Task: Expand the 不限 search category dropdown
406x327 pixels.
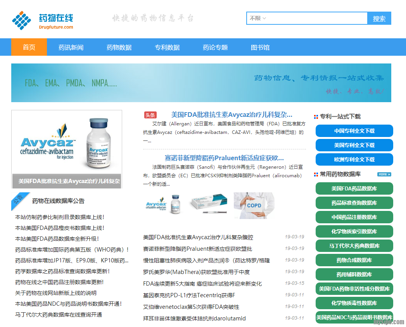Action: (258, 18)
